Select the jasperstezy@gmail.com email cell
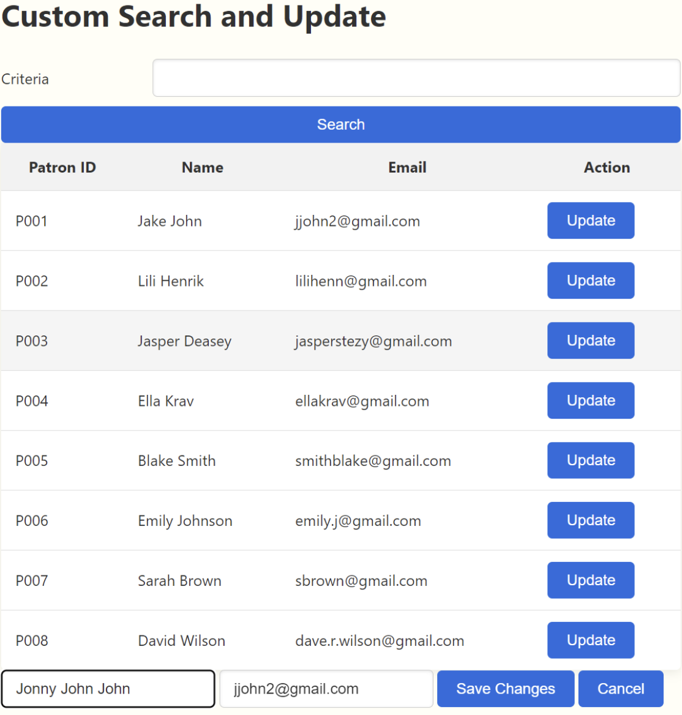The height and width of the screenshot is (715, 682). pyautogui.click(x=373, y=341)
